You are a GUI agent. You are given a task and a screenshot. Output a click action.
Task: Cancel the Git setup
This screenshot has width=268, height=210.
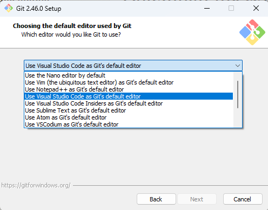243,199
